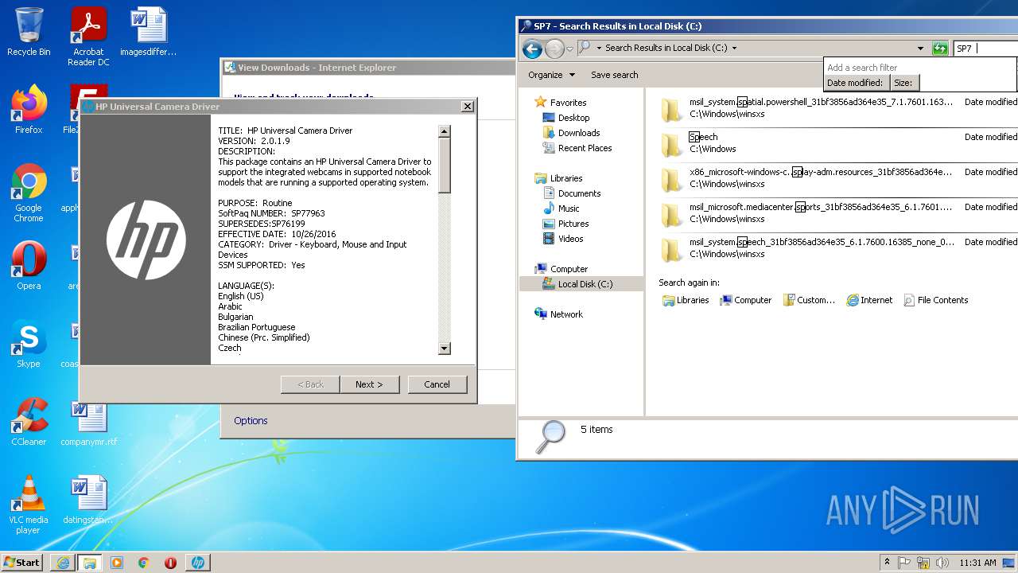Open Recent Places in navigation pane

tap(577, 148)
